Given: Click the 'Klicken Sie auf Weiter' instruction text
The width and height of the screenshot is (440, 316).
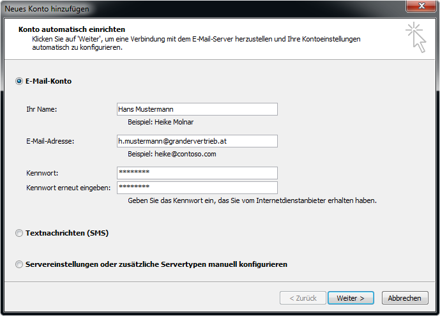Looking at the screenshot, I should tap(196, 43).
